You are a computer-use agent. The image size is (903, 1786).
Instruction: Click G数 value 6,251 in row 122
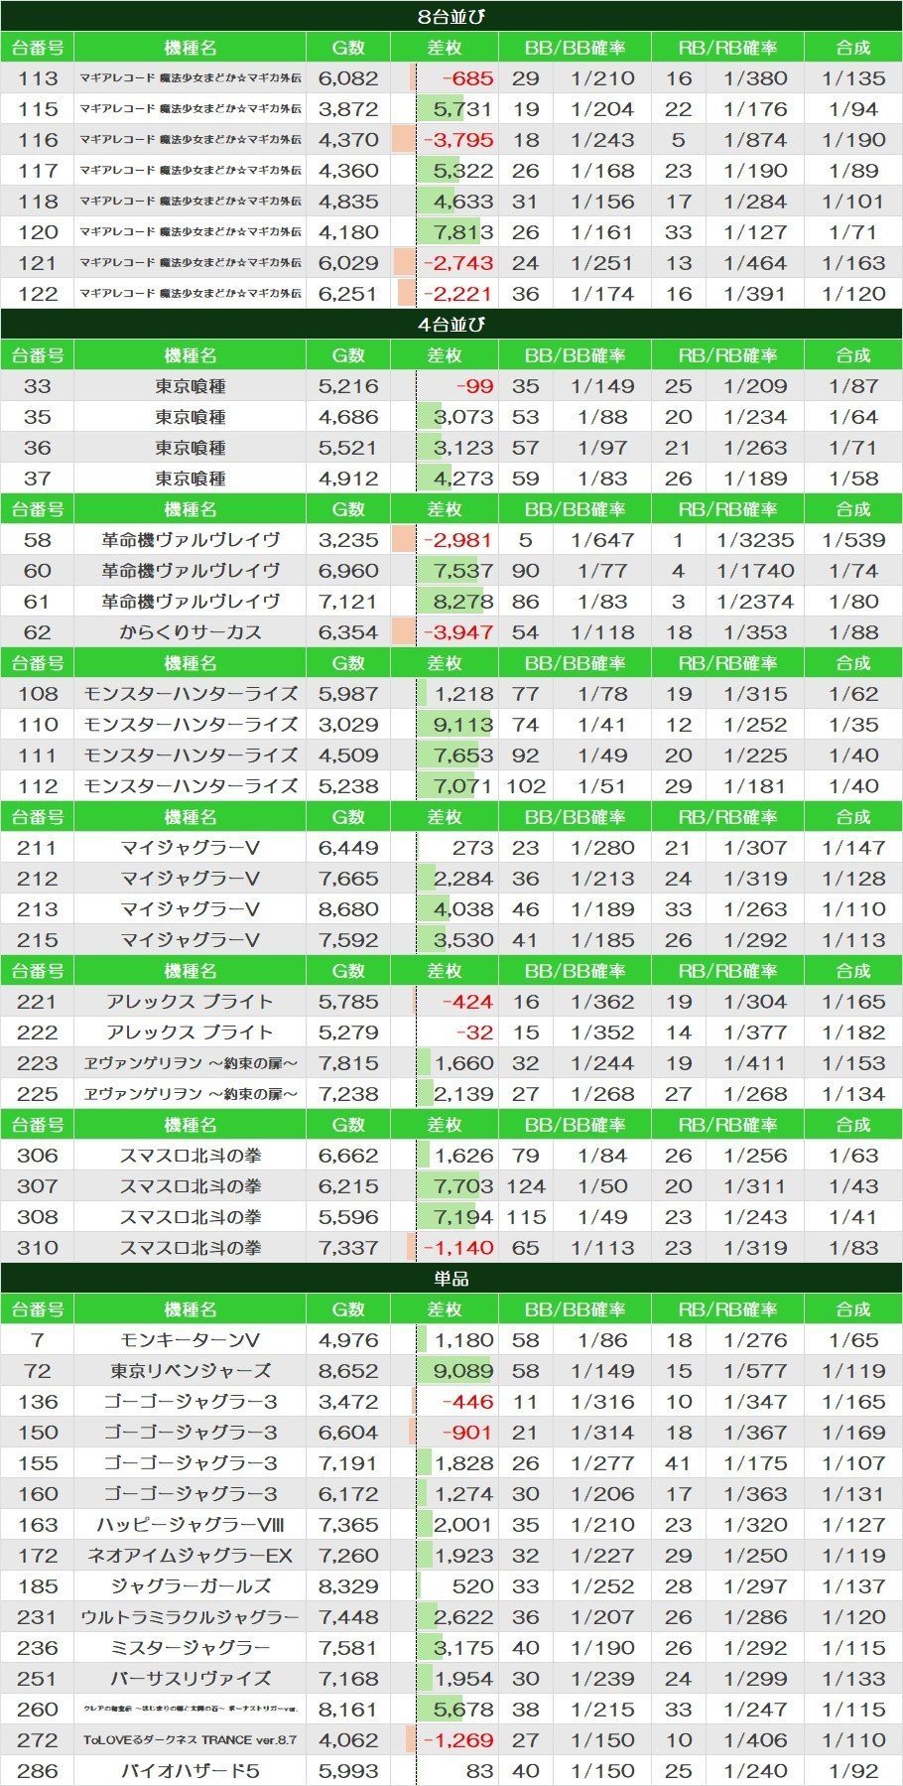348,294
